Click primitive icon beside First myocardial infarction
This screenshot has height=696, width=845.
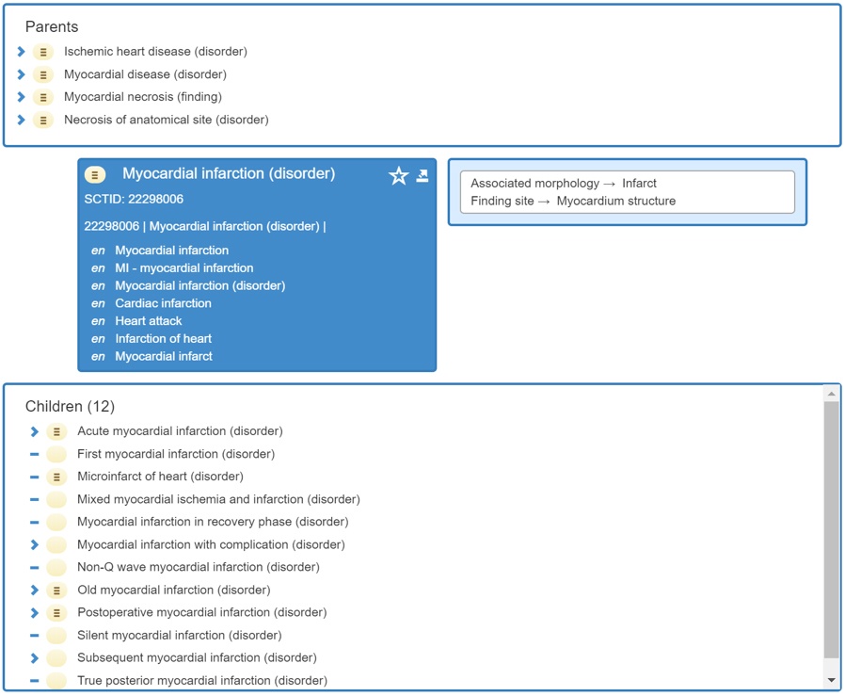[56, 454]
